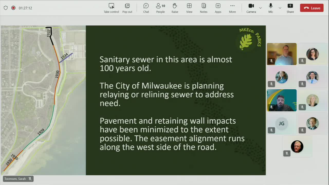Image resolution: width=329 pixels, height=185 pixels.
Task: Click the red recording indicator icon
Action: 13,8
